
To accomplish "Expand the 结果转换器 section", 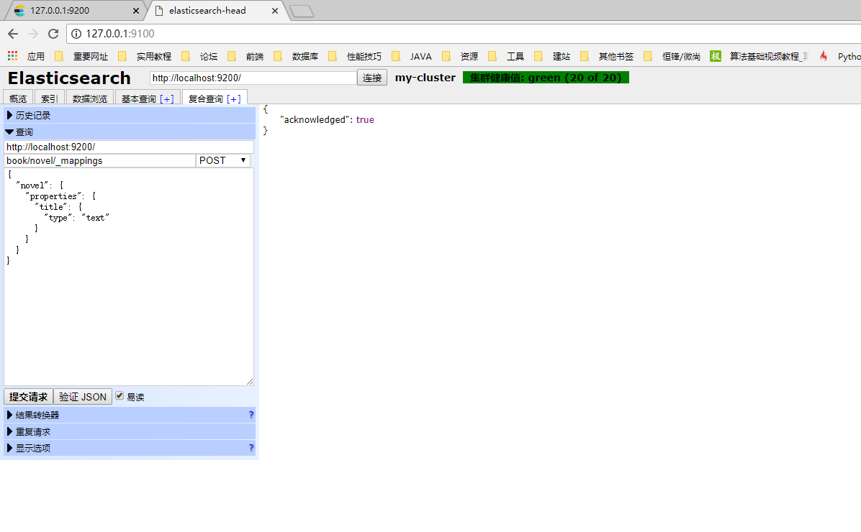I will (x=130, y=415).
